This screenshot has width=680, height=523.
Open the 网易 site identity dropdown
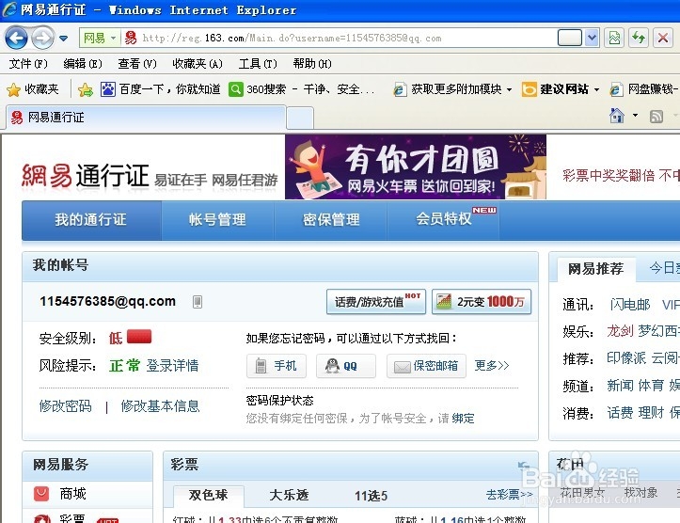coord(100,39)
